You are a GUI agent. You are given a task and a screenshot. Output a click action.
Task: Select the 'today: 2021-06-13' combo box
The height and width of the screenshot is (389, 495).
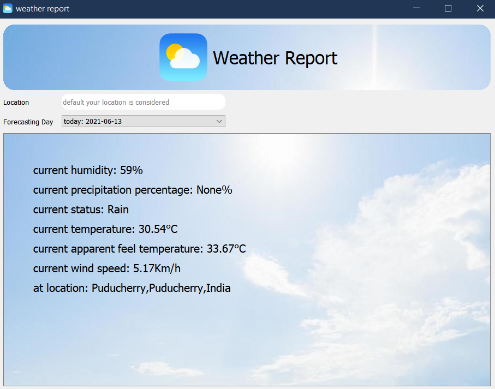pos(144,122)
